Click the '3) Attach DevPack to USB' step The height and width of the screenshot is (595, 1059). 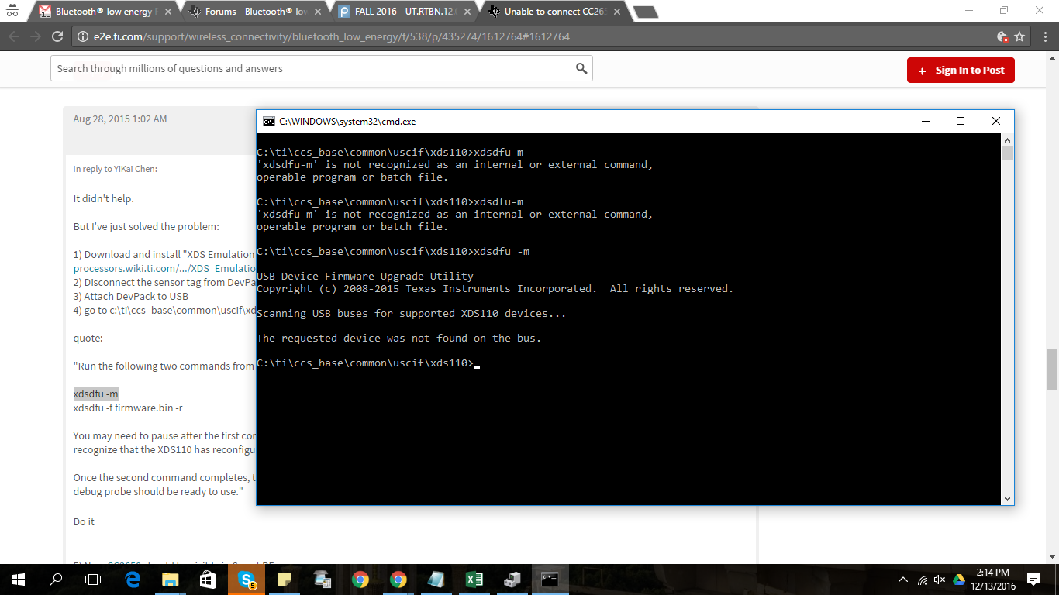(x=131, y=296)
